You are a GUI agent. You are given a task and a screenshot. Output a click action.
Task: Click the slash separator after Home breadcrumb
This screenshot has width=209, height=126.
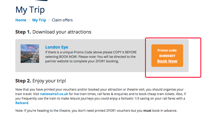(29, 20)
